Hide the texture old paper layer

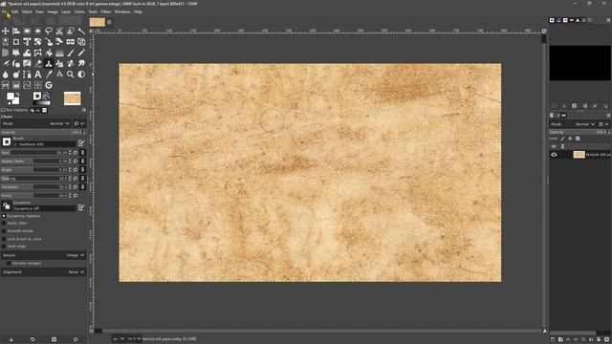click(x=554, y=155)
